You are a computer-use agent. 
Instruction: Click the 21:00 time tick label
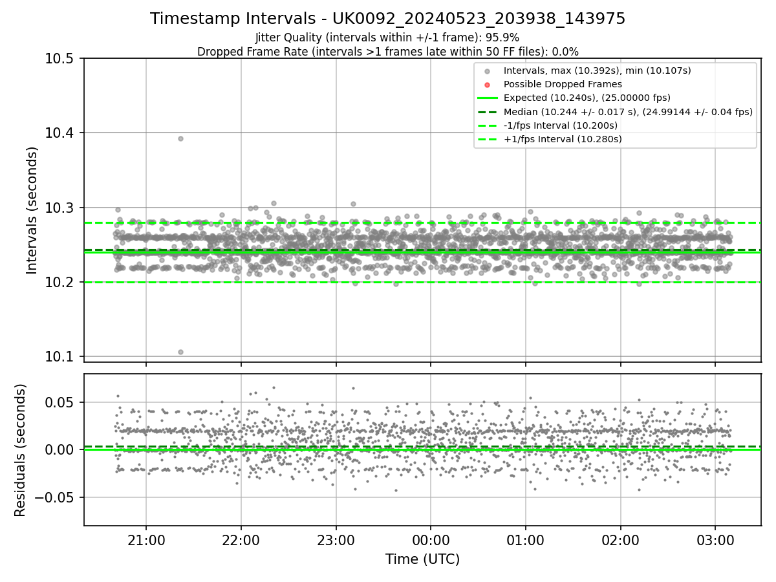click(146, 540)
